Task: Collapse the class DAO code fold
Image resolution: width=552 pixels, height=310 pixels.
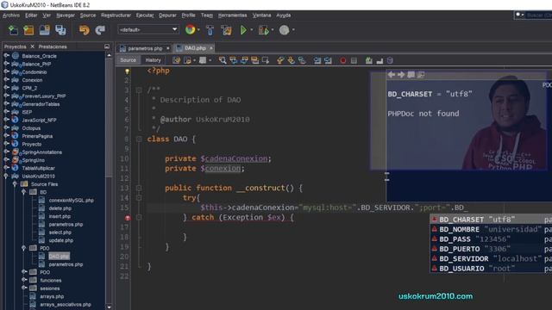Action: click(x=139, y=139)
